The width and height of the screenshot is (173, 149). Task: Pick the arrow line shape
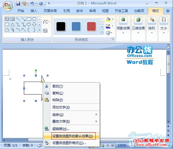coord(23,19)
